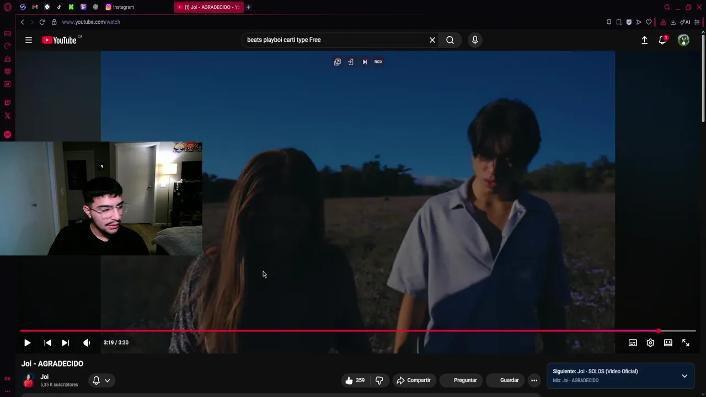Add page to bookmarks heart
This screenshot has width=706, height=397.
coord(649,22)
